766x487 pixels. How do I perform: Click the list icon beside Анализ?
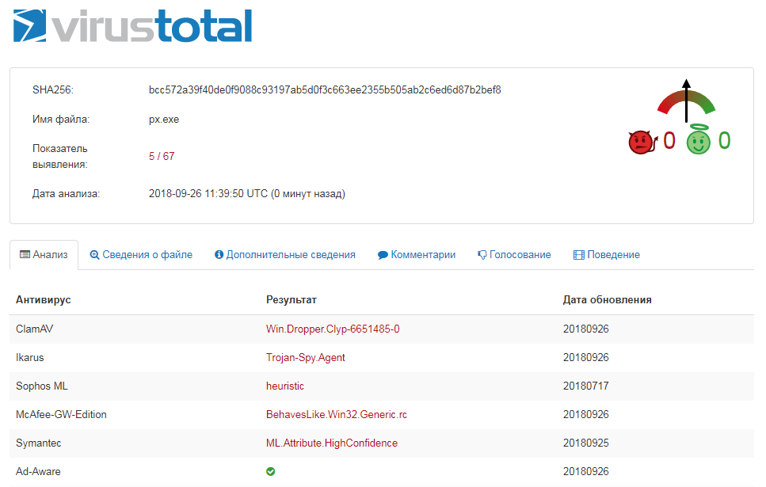[x=25, y=254]
